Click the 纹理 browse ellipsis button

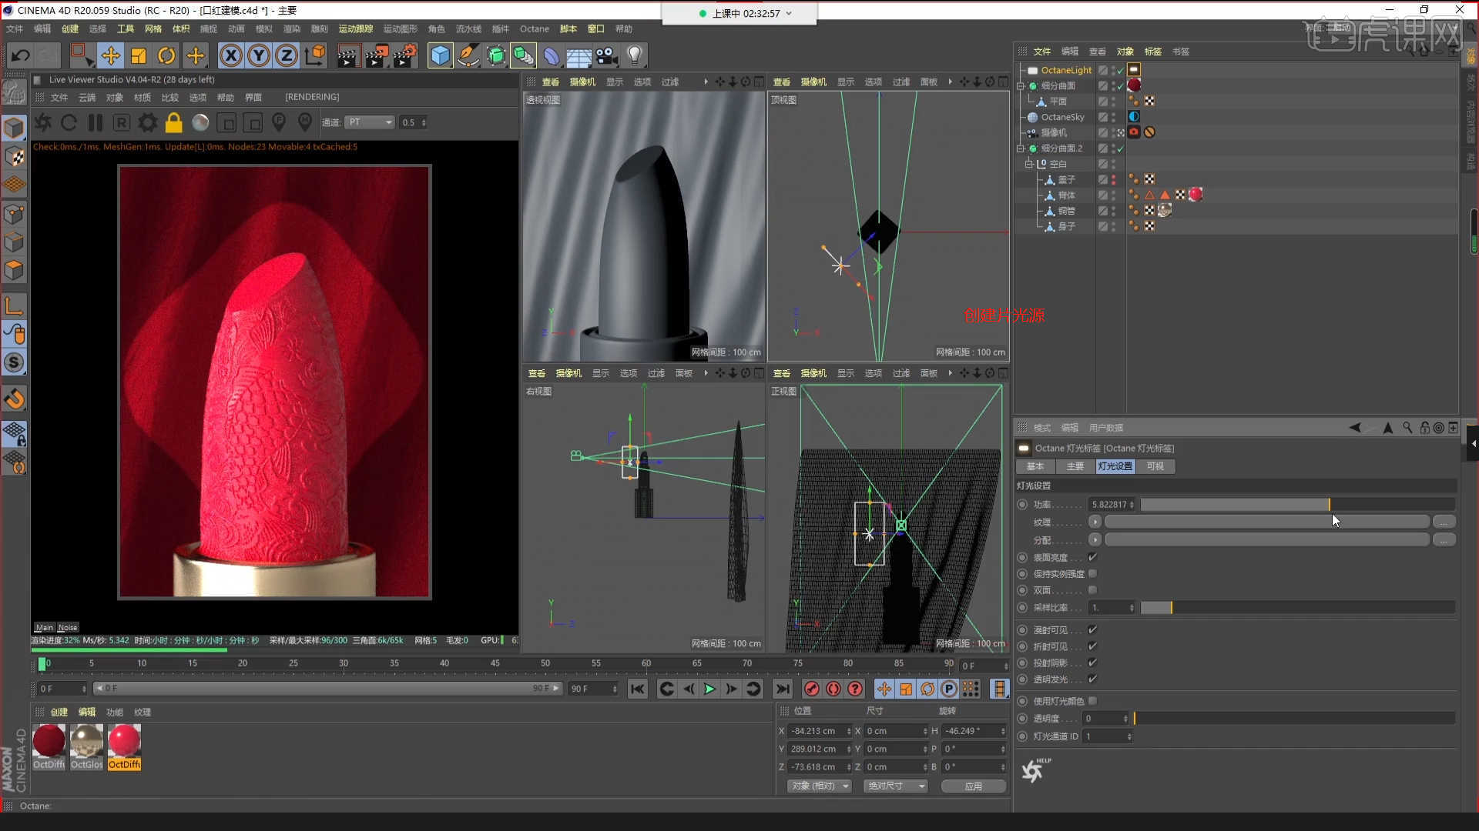[1444, 522]
